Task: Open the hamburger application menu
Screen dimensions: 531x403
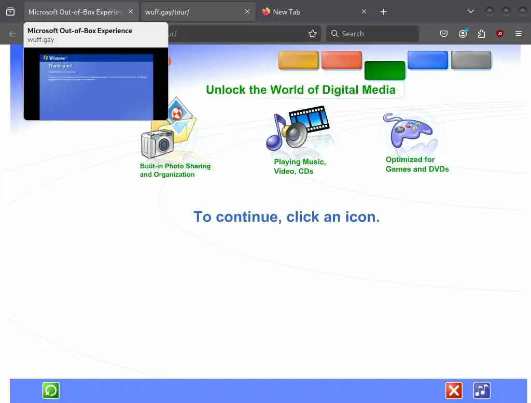Action: click(x=518, y=34)
